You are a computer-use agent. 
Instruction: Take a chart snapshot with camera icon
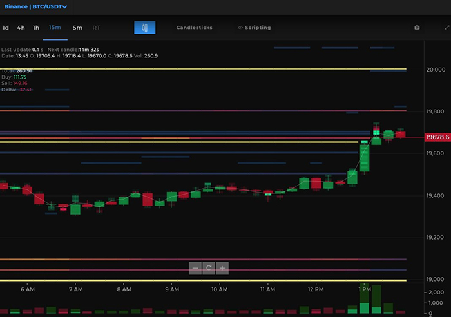click(x=417, y=28)
